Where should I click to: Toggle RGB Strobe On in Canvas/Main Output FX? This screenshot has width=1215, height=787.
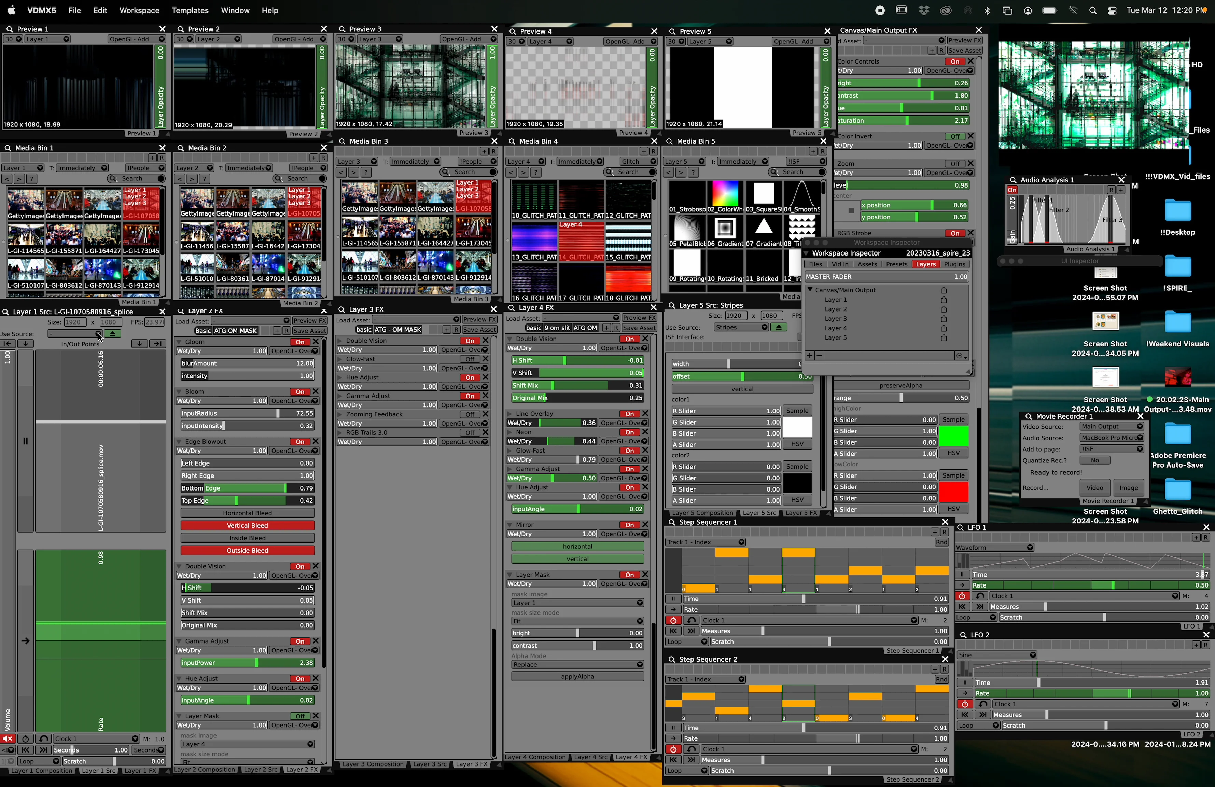[955, 233]
